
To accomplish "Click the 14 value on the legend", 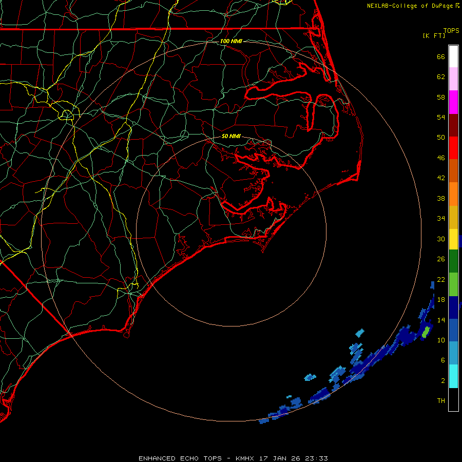I will (x=441, y=320).
